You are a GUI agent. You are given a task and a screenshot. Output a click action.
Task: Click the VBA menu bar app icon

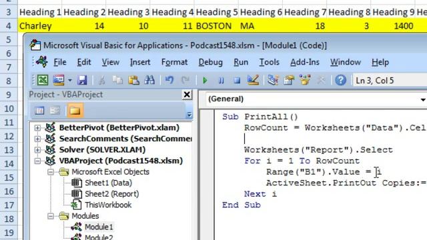pyautogui.click(x=41, y=62)
